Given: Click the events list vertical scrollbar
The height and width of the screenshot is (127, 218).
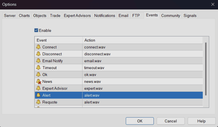Looking at the screenshot, I should [x=206, y=69].
